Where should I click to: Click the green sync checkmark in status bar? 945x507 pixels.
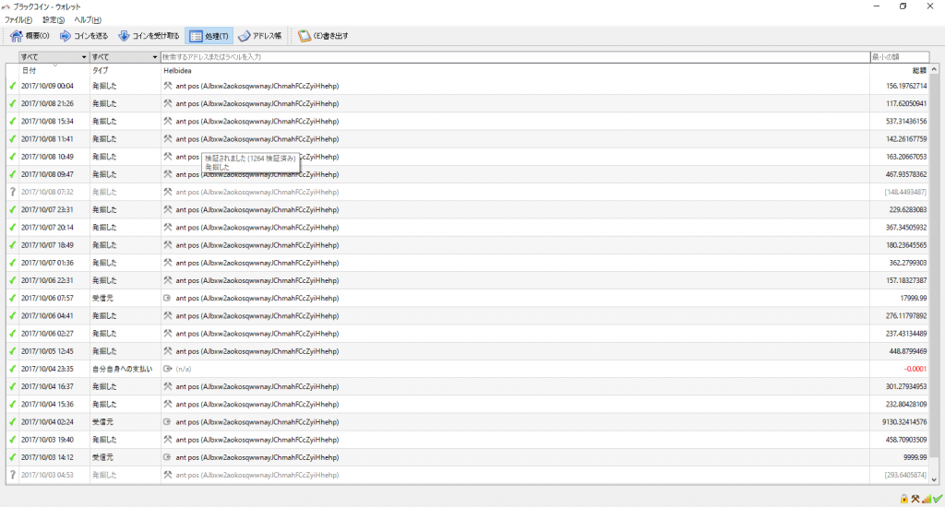tap(938, 499)
